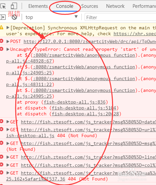Open the Performance tab

click(144, 6)
